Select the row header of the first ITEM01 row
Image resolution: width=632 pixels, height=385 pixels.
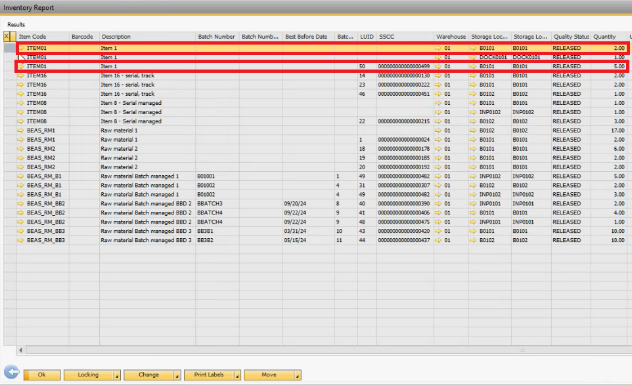click(x=9, y=49)
